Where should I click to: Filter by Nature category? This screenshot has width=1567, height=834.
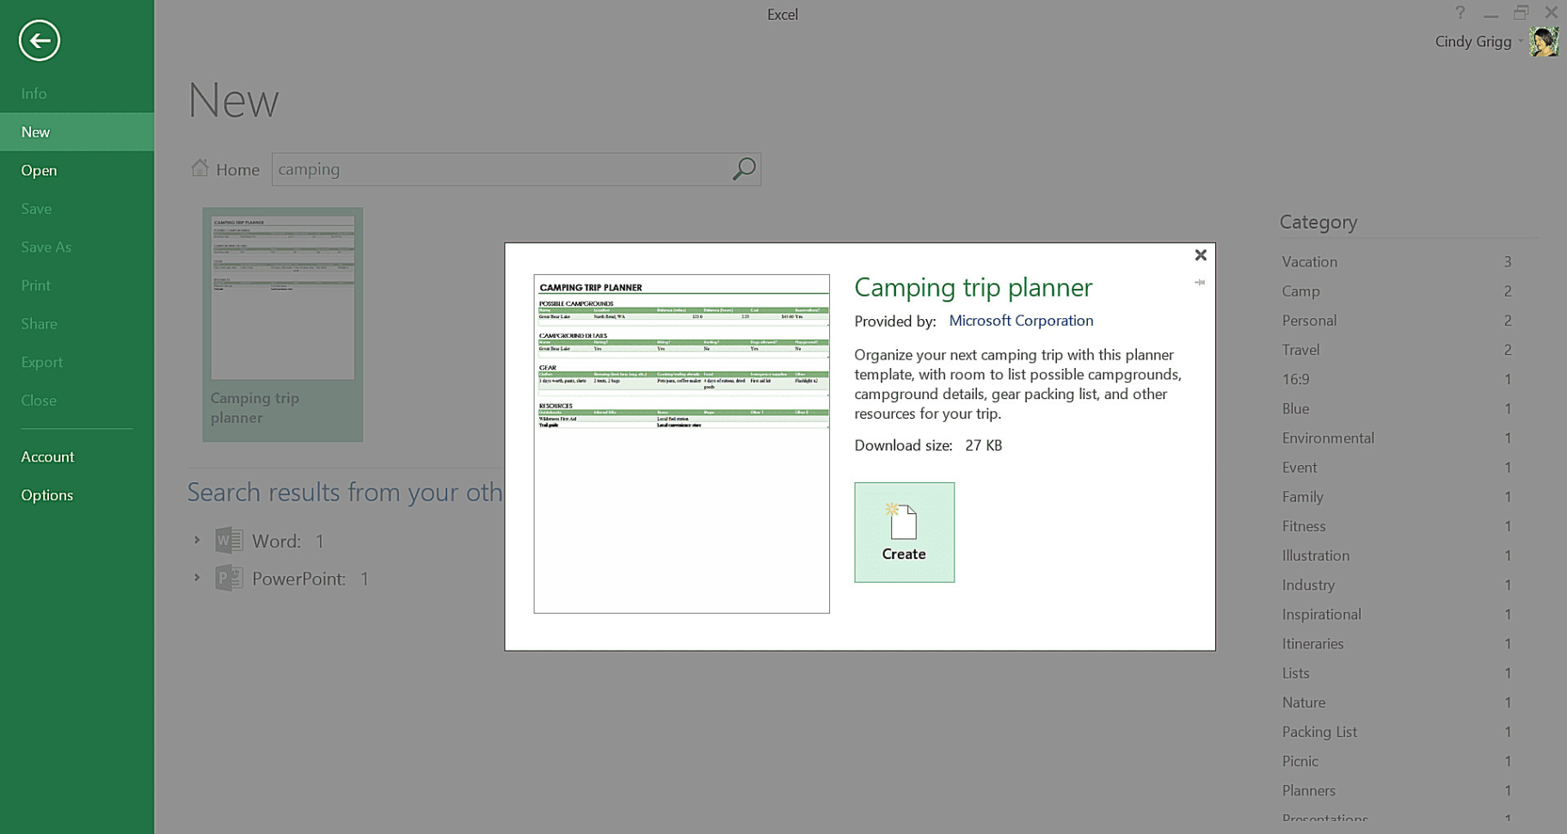[x=1397, y=702]
